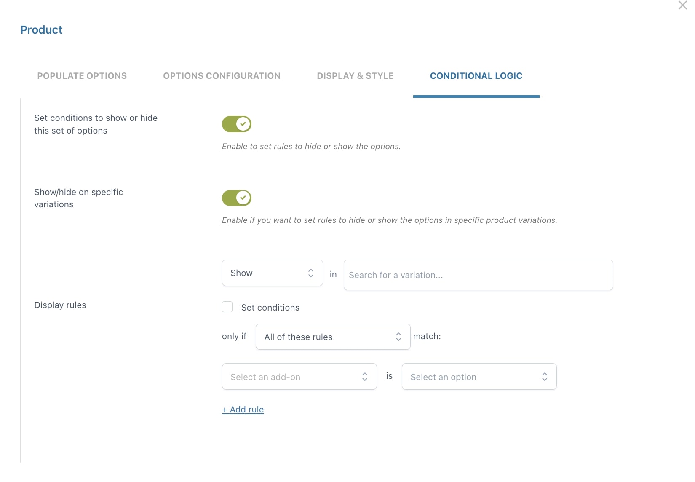Image resolution: width=695 pixels, height=482 pixels.
Task: Close the Product dialog with the X
Action: [x=682, y=5]
